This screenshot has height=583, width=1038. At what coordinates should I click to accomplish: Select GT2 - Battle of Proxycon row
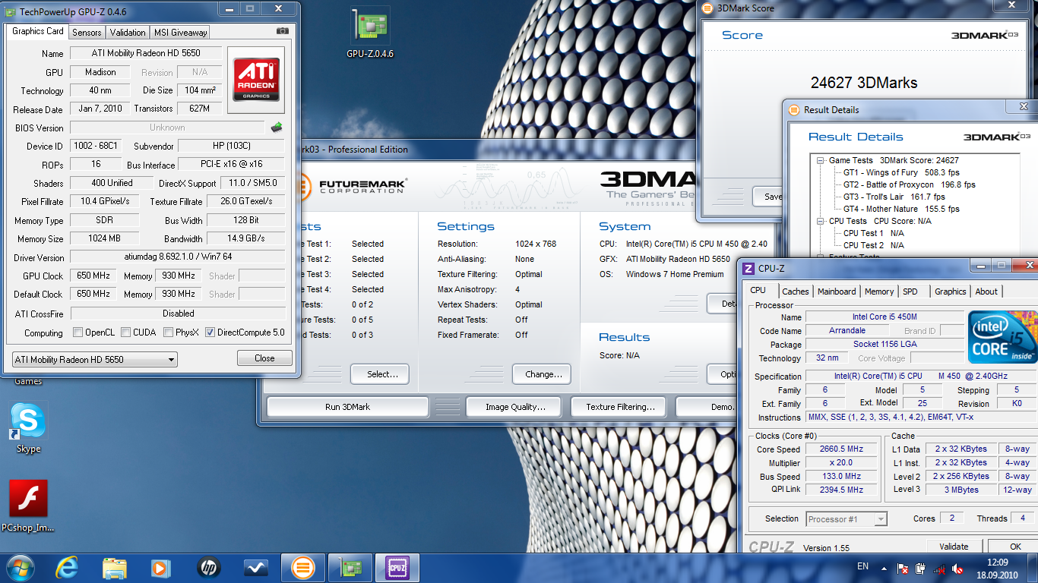tap(909, 184)
